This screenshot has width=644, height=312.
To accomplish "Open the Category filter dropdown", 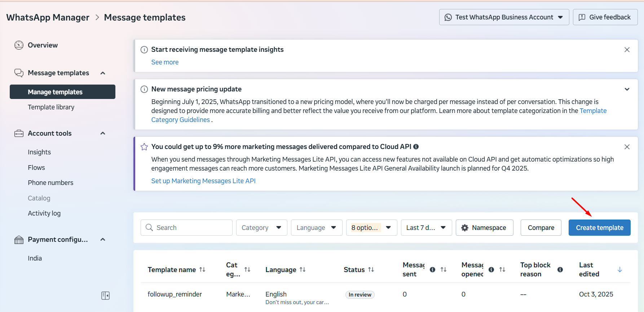I will (x=261, y=228).
